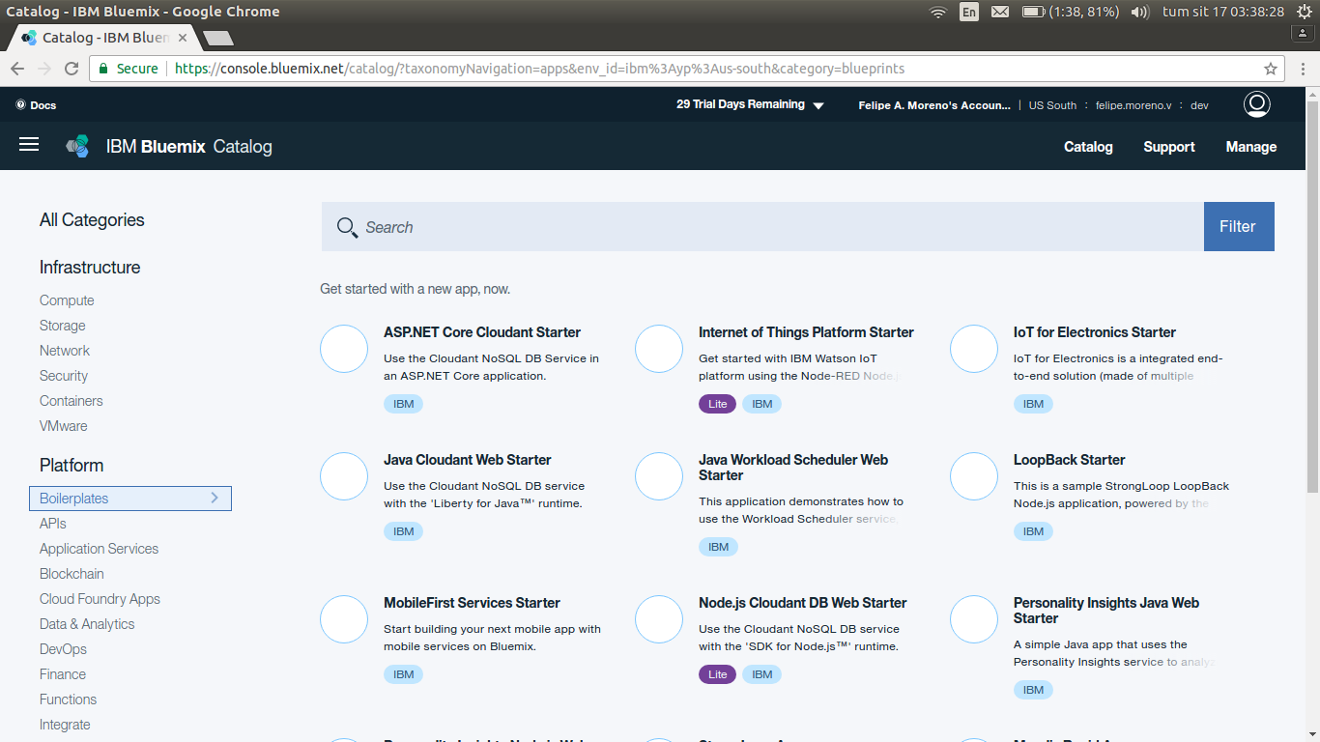Screen dimensions: 1320x742
Task: Click the IoT for Electronics Starter icon
Action: 974,349
